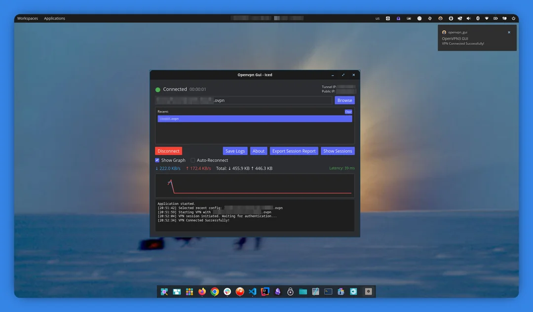Open IntelliJ IDEA from the dock
The height and width of the screenshot is (312, 533).
pyautogui.click(x=265, y=292)
